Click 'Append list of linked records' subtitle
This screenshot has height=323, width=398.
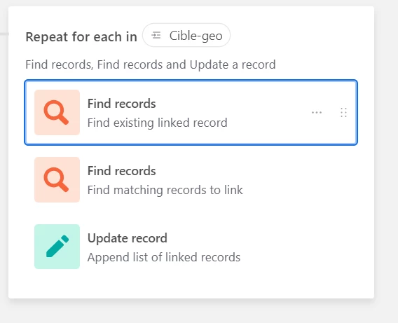[x=164, y=257]
